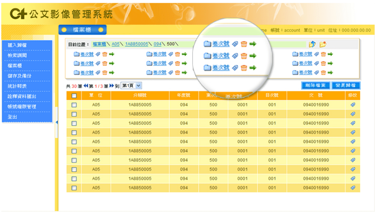Viewport: 375px width, 215px height.
Task: Click edit paperclip icon in last table row
Action: [353, 188]
